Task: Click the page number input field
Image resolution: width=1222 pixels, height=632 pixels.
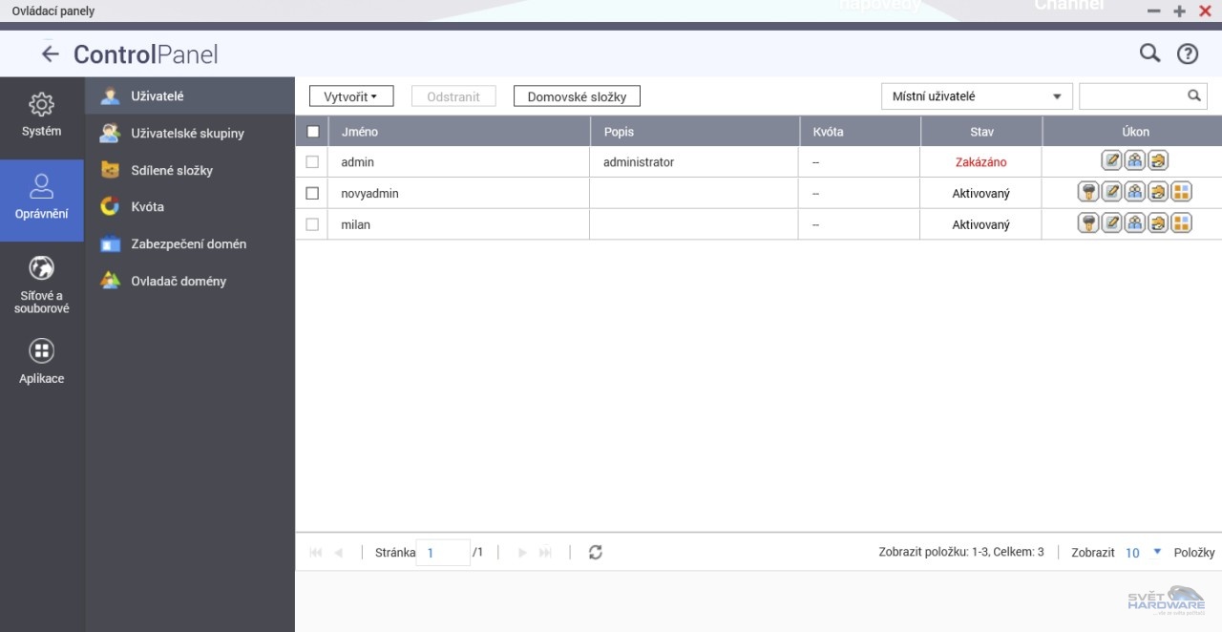Action: [x=443, y=553]
